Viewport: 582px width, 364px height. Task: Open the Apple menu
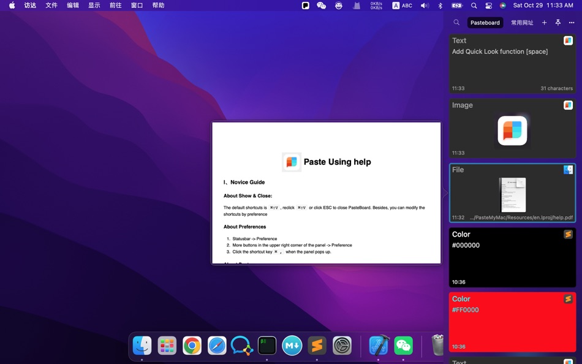[12, 5]
